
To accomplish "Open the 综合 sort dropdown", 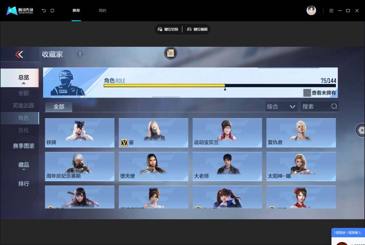I will (281, 107).
